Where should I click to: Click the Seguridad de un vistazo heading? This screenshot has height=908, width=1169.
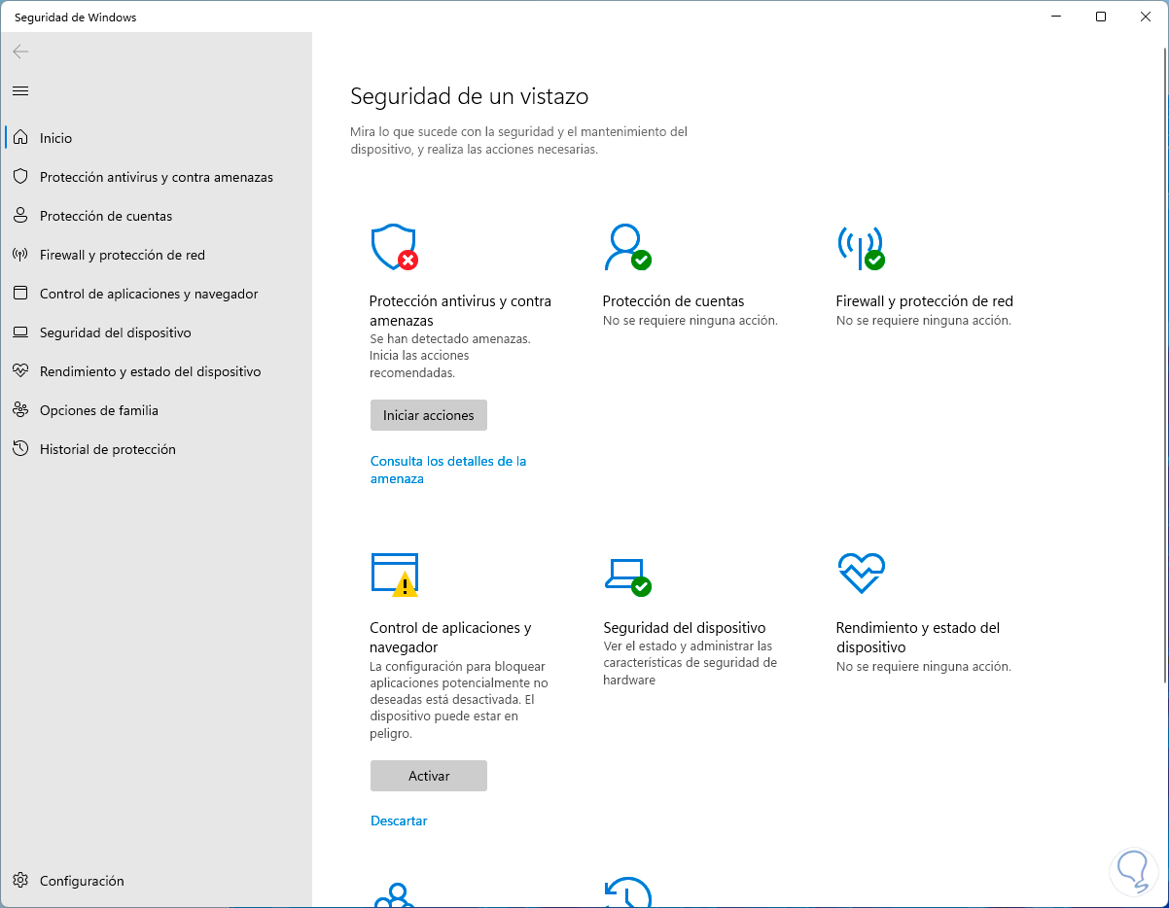click(x=469, y=96)
